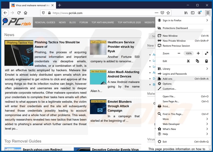213x152 pixels.
Task: Bookmark this page with star icon
Action: [x=168, y=13]
